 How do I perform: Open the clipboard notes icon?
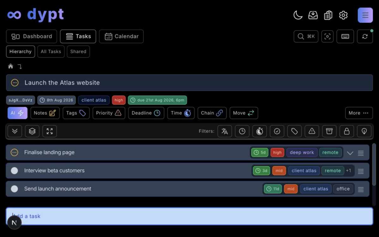point(328,15)
